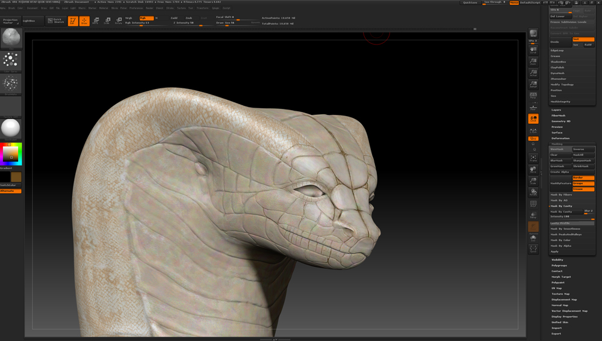Select the Draw mode button
This screenshot has width=602, height=341.
[84, 21]
